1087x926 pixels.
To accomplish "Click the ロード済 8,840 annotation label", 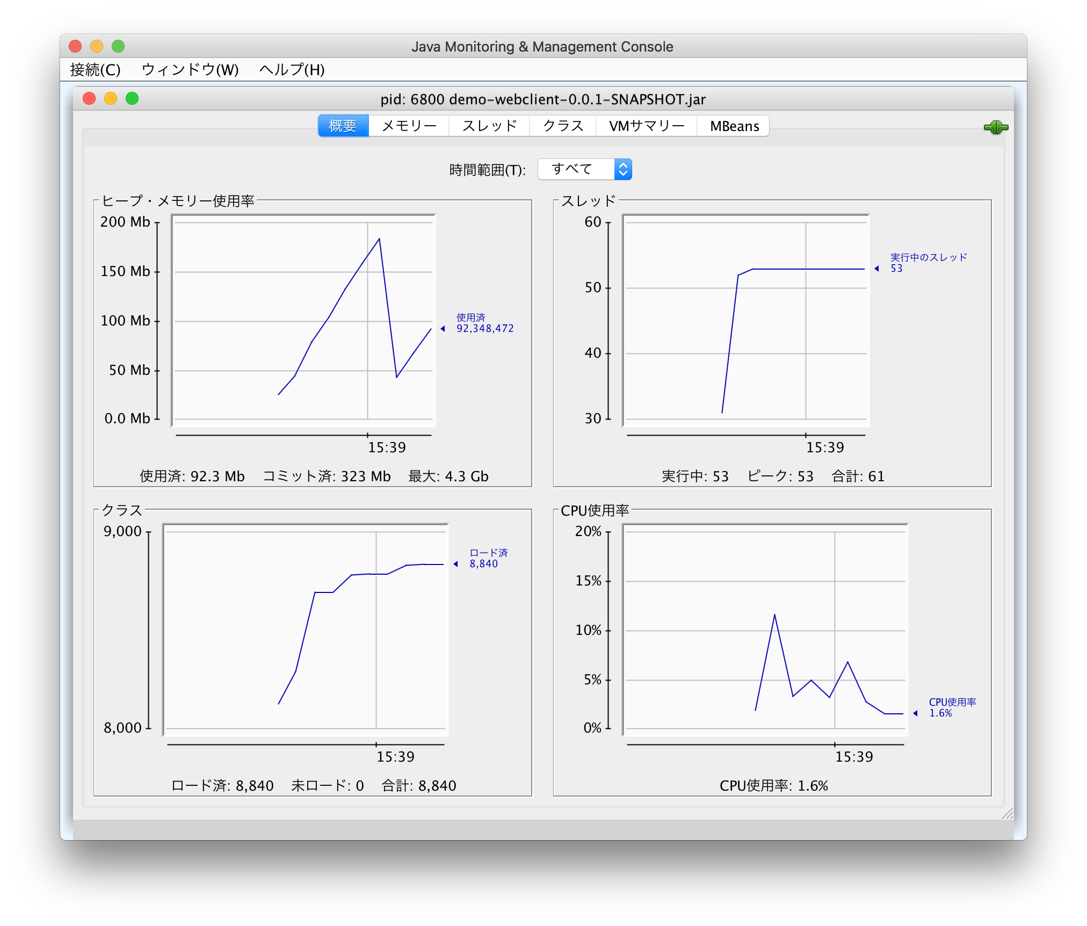I will tap(489, 559).
